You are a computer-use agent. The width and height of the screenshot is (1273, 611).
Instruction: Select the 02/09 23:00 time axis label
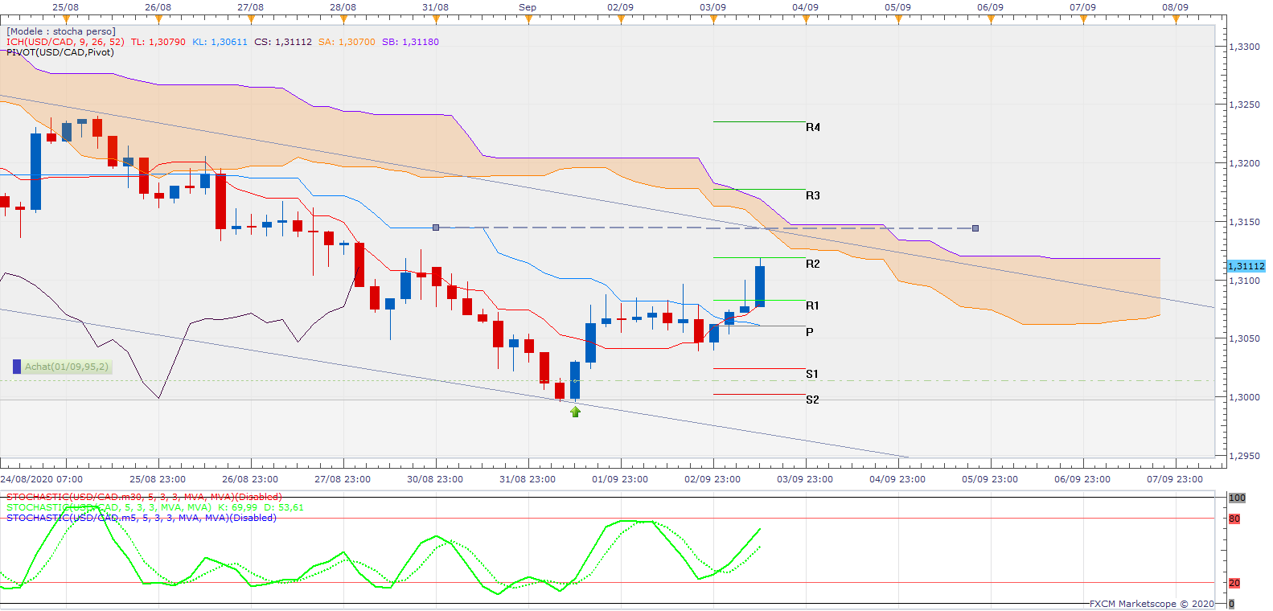[x=712, y=479]
